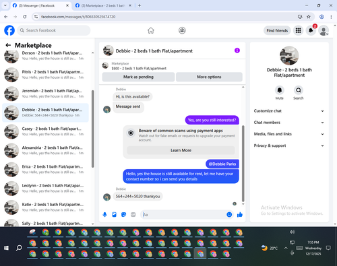Click the Find friends button
337x266 pixels.
click(277, 30)
